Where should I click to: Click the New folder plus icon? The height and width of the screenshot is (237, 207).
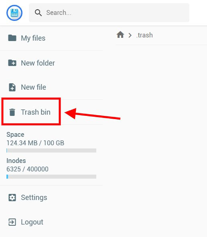point(12,63)
